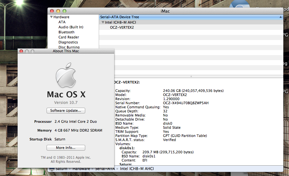Collapse the Hardware category in sidebar
Viewport: 289px width, 176px height.
(52, 17)
